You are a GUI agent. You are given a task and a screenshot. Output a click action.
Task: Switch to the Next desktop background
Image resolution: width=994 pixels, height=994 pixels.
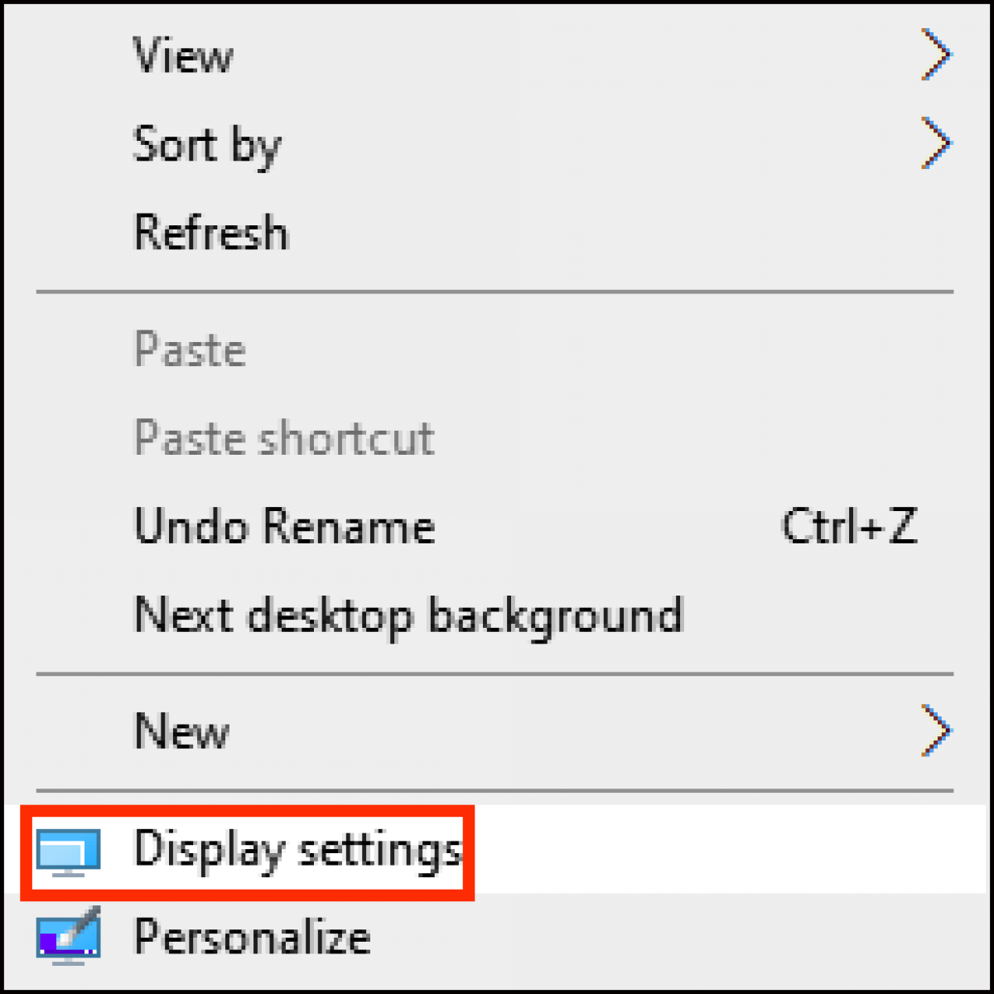408,615
